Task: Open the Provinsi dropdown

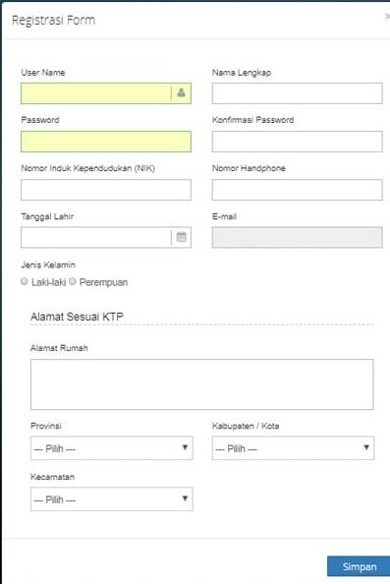Action: (112, 448)
